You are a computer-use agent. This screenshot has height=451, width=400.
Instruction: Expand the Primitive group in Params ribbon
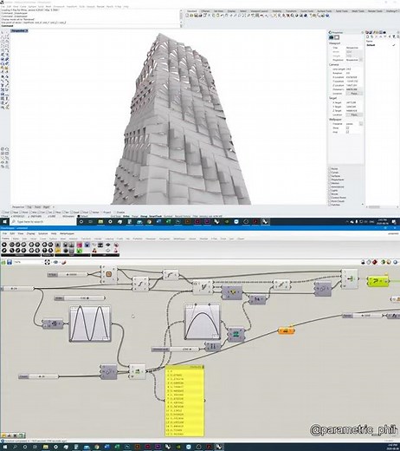click(x=48, y=255)
